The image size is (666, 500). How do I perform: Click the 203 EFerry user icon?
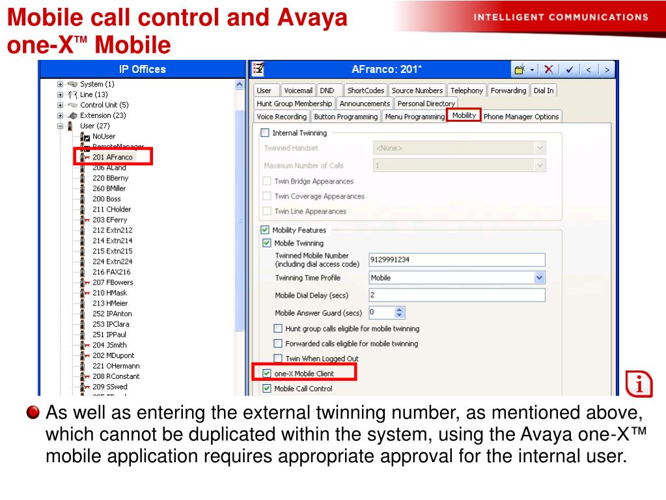(x=85, y=220)
